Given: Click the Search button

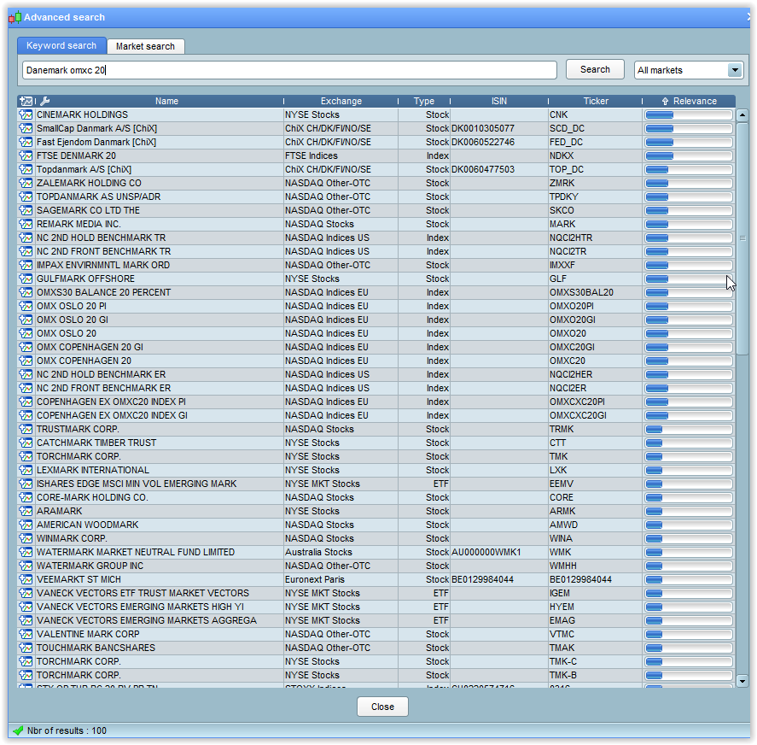Looking at the screenshot, I should pos(595,69).
